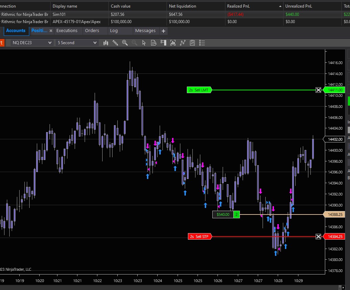Open the data box icon
Image resolution: width=350 pixels, height=290 pixels.
pos(153,43)
